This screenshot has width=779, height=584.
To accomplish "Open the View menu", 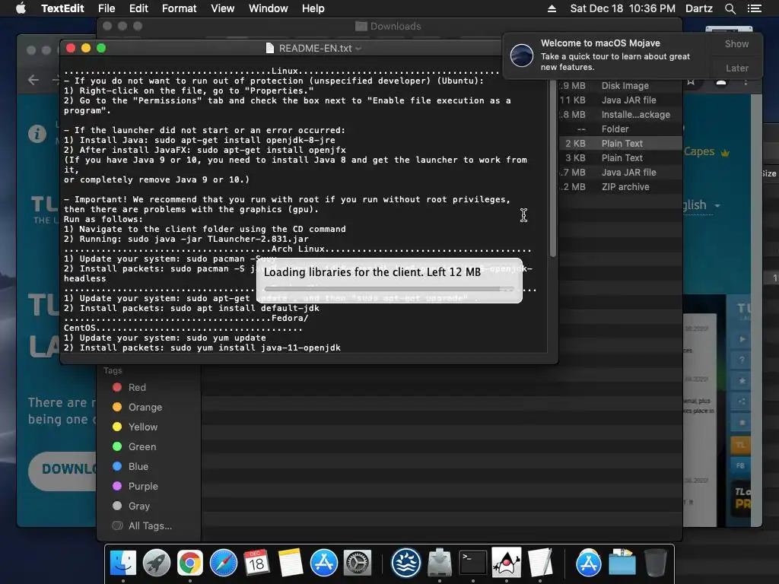I will [222, 8].
